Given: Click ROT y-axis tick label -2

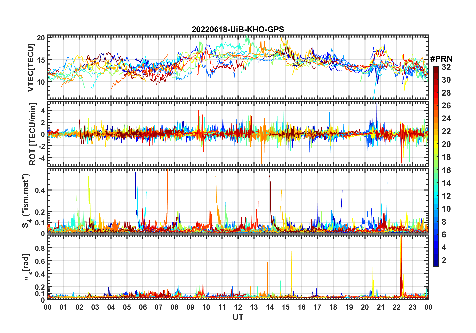Looking at the screenshot, I should tap(42, 146).
